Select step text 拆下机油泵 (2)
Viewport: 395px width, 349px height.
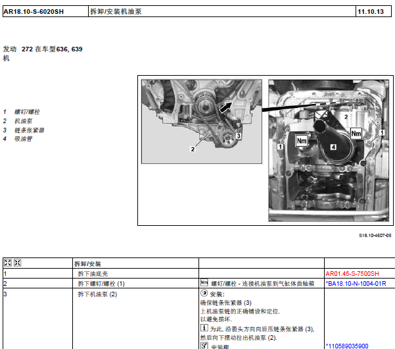click(x=97, y=294)
